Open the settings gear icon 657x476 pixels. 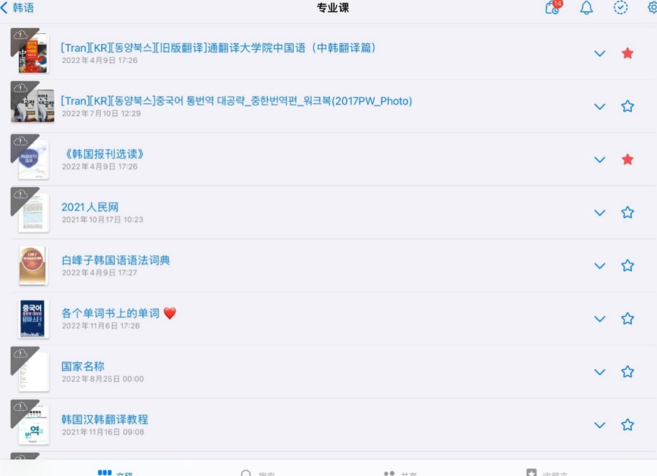(652, 7)
